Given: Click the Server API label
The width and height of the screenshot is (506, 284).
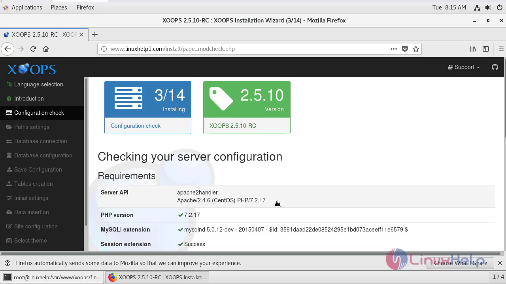Looking at the screenshot, I should coord(115,192).
